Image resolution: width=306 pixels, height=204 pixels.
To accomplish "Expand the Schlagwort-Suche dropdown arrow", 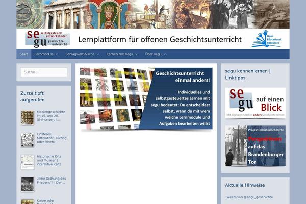I will coord(98,54).
